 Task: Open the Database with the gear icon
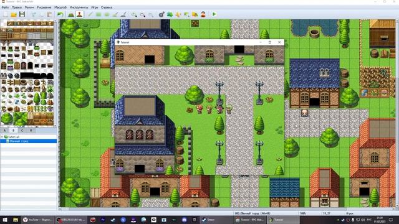point(161,14)
